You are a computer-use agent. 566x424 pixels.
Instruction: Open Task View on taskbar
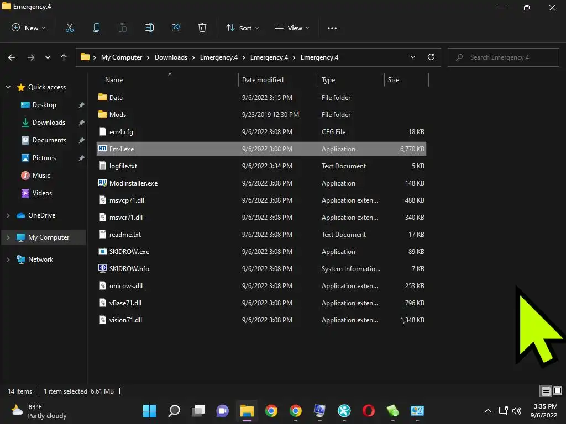(x=198, y=411)
